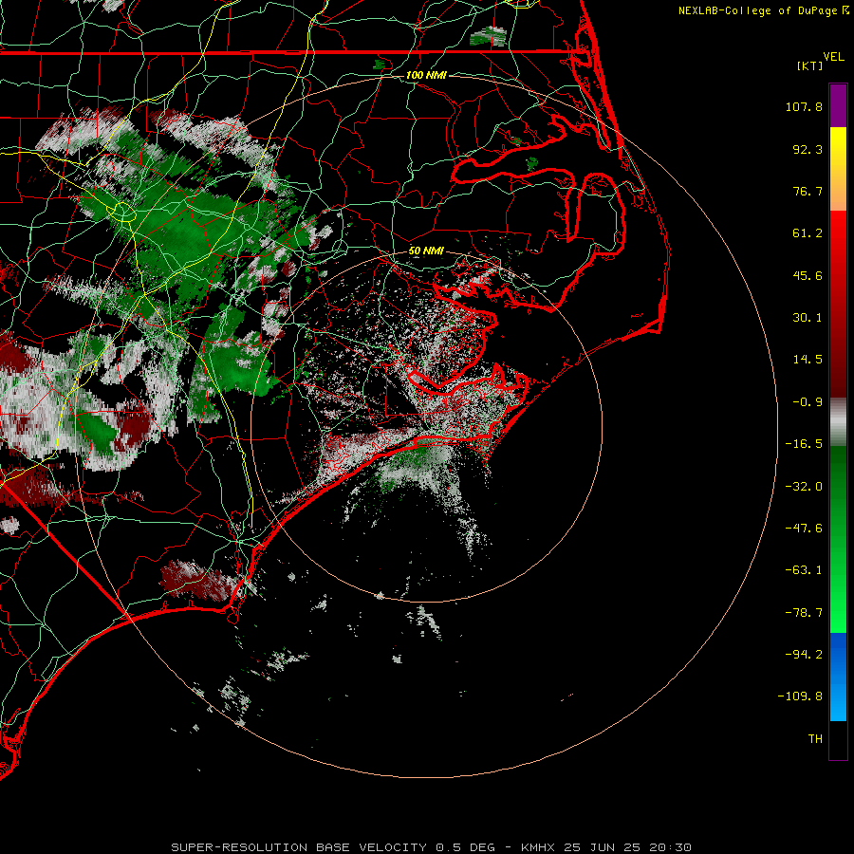Click the VEL legend title
854x854 pixels.
[833, 56]
